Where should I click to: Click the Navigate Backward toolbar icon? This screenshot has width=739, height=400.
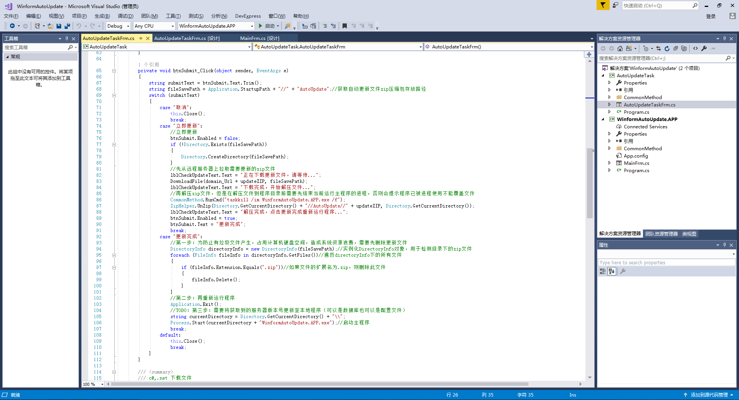click(x=12, y=26)
